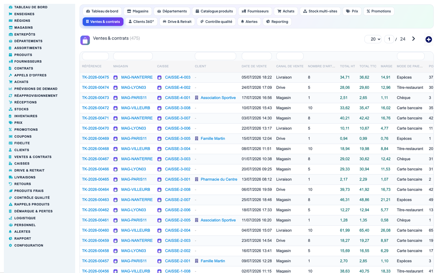This screenshot has width=442, height=273.
Task: Click the Promotions percent icon in sidebar
Action: (x=10, y=129)
